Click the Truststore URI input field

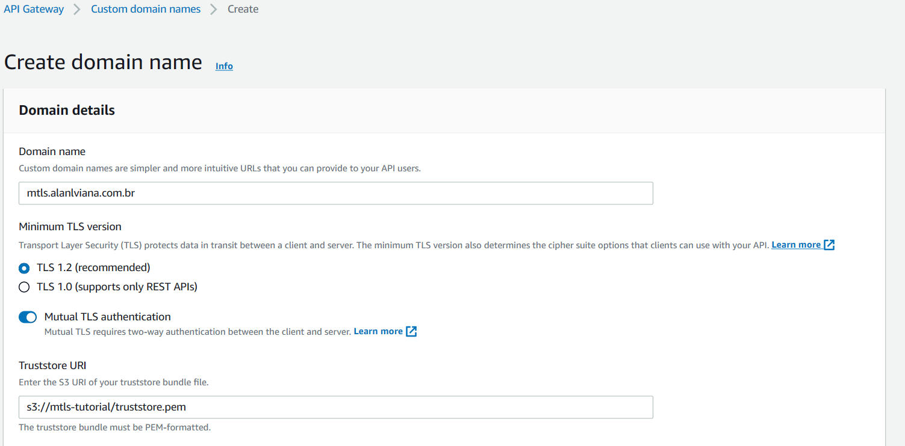[336, 407]
